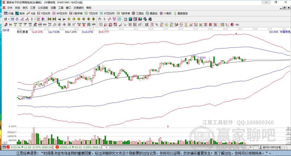This screenshot has width=291, height=156.
Task: Click the colored grid table icon
Action: pyautogui.click(x=222, y=24)
